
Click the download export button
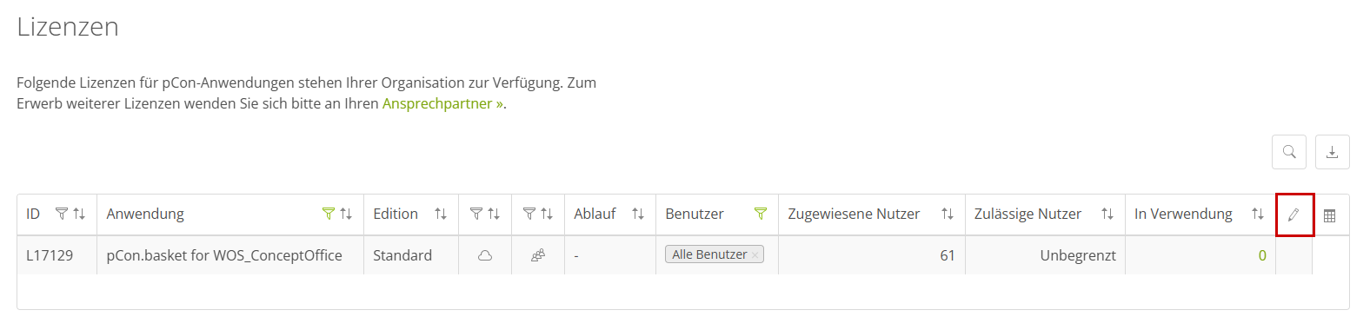[x=1333, y=152]
